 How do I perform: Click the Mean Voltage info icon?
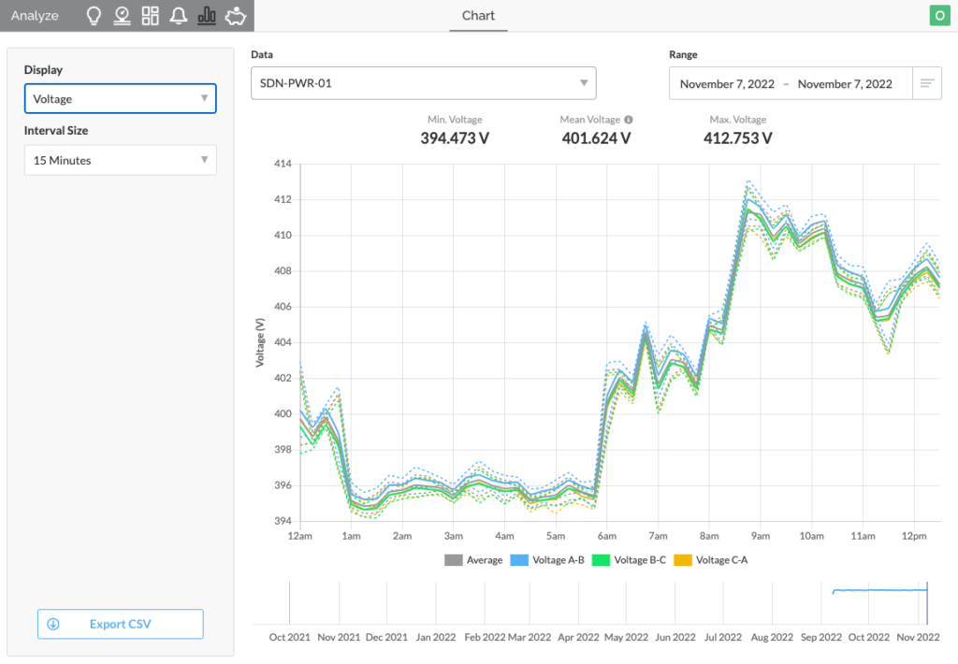pyautogui.click(x=629, y=120)
